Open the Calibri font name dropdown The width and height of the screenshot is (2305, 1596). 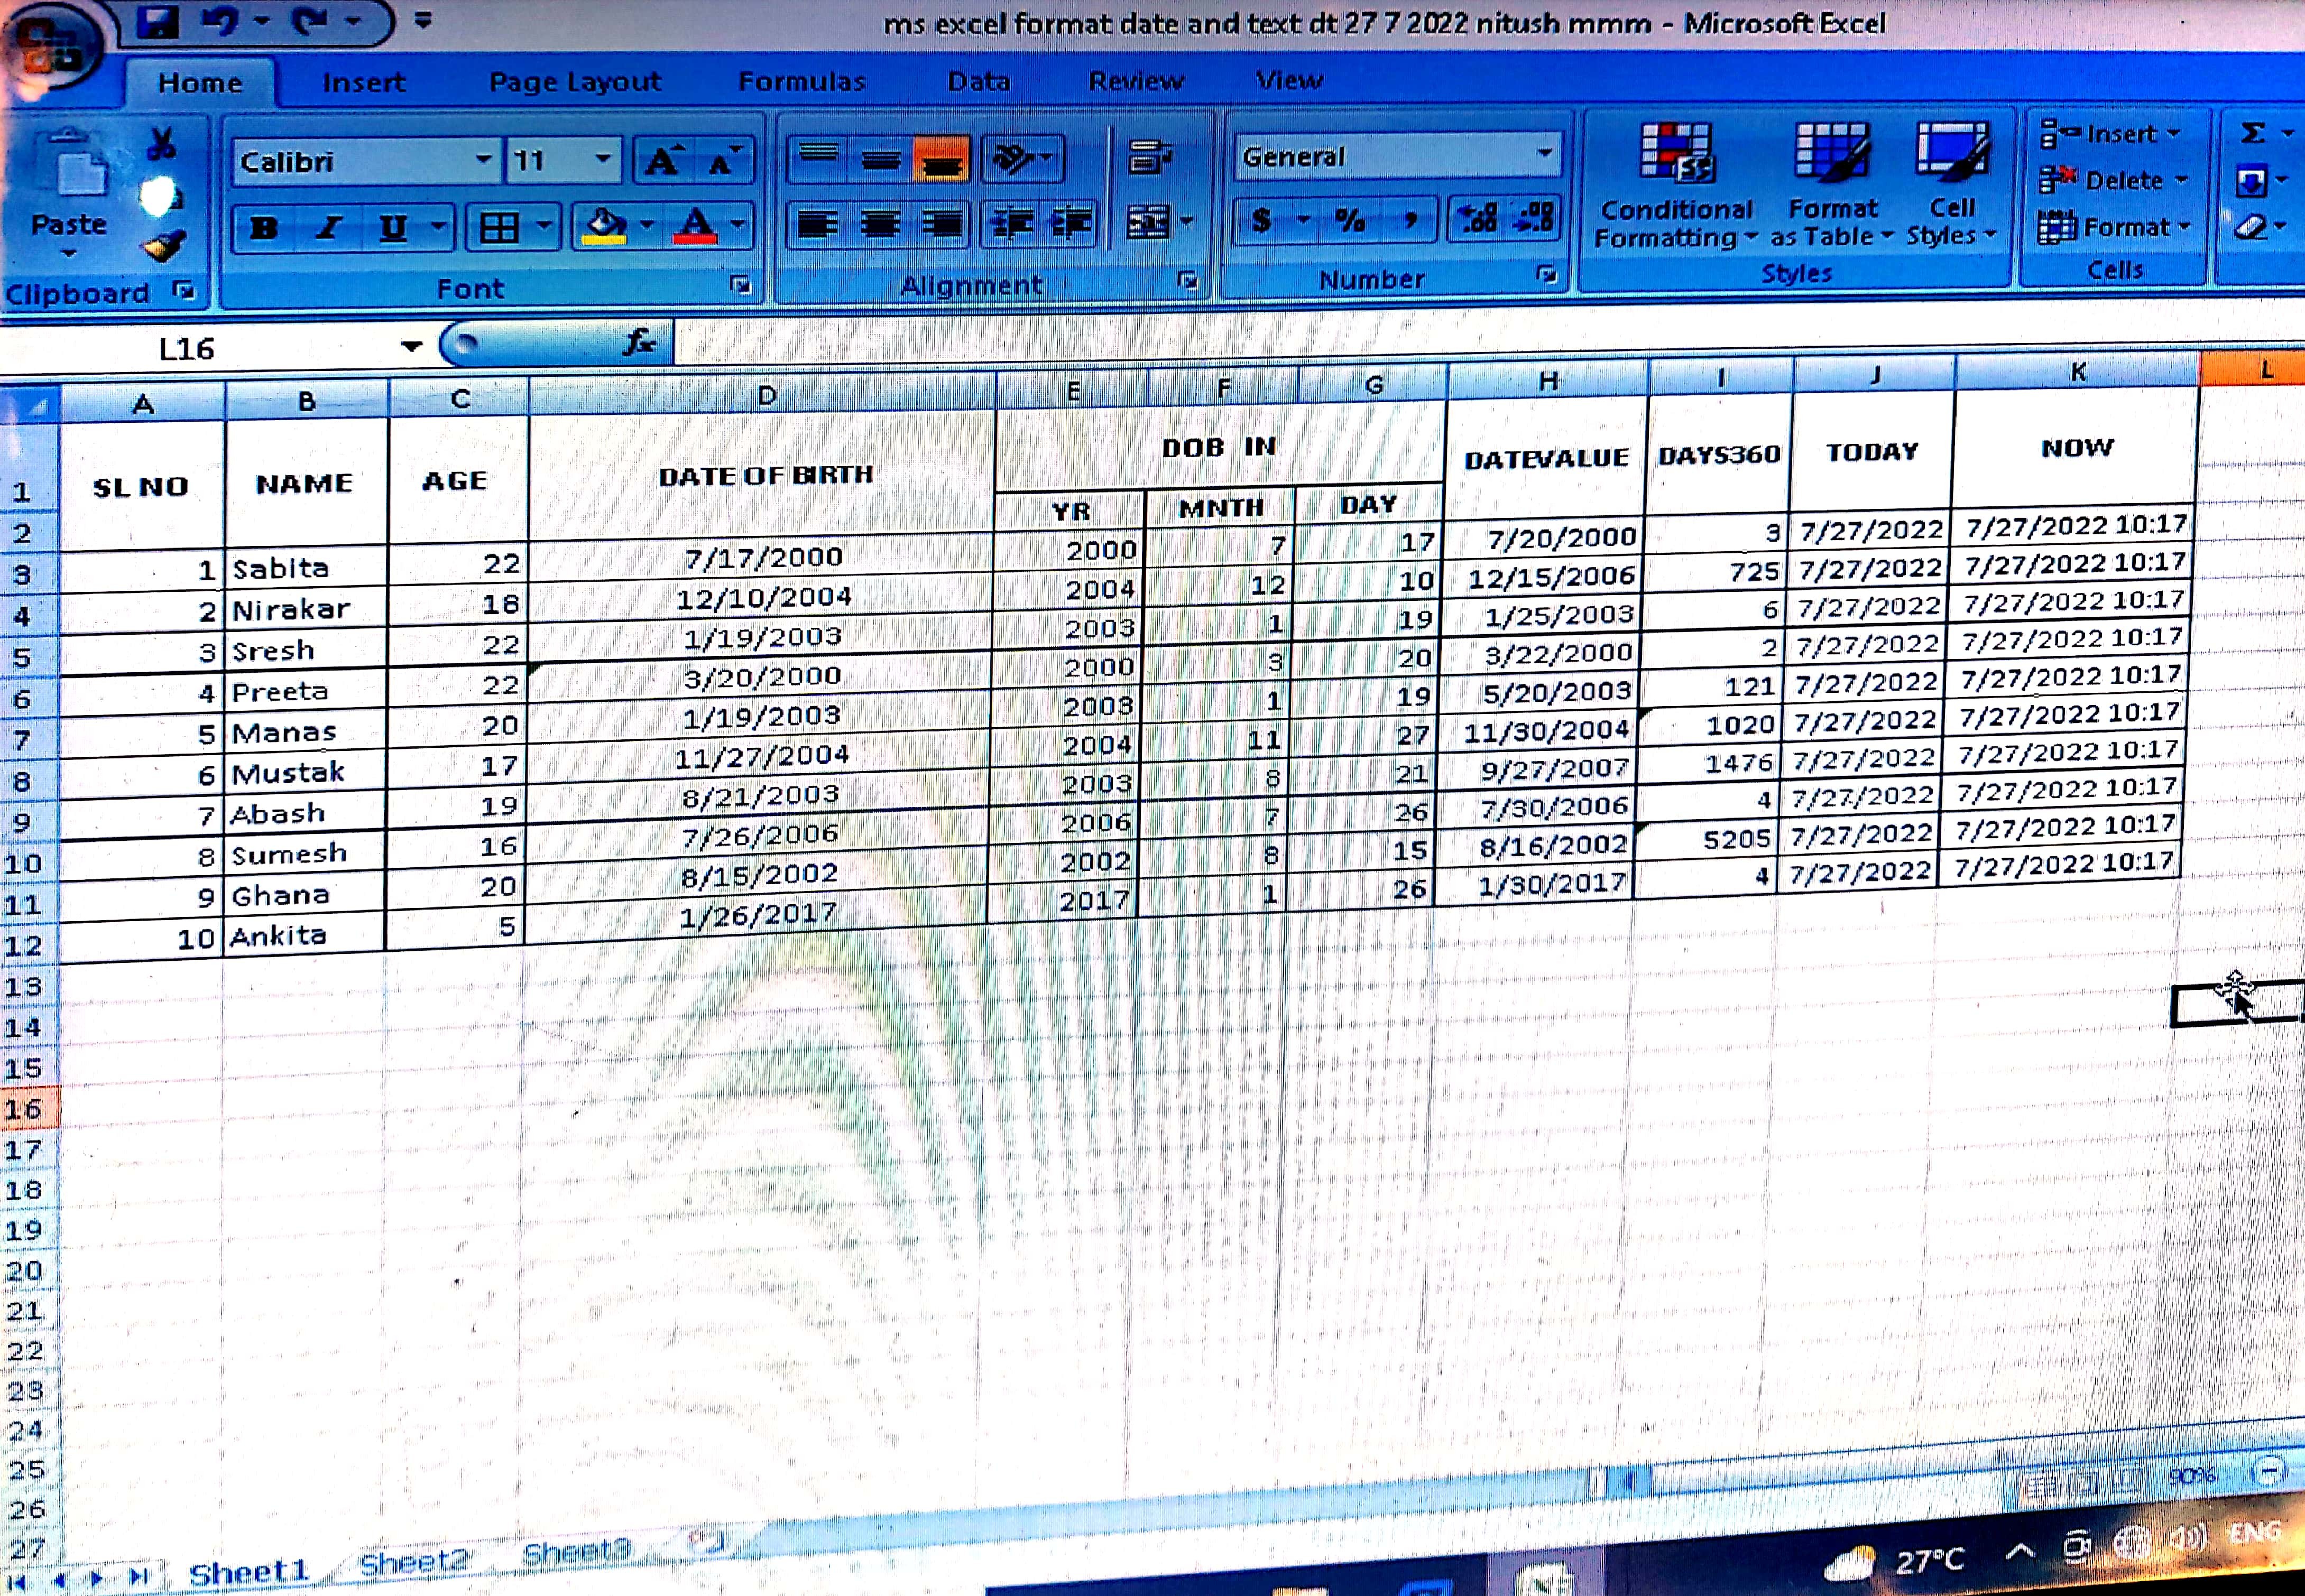click(482, 160)
